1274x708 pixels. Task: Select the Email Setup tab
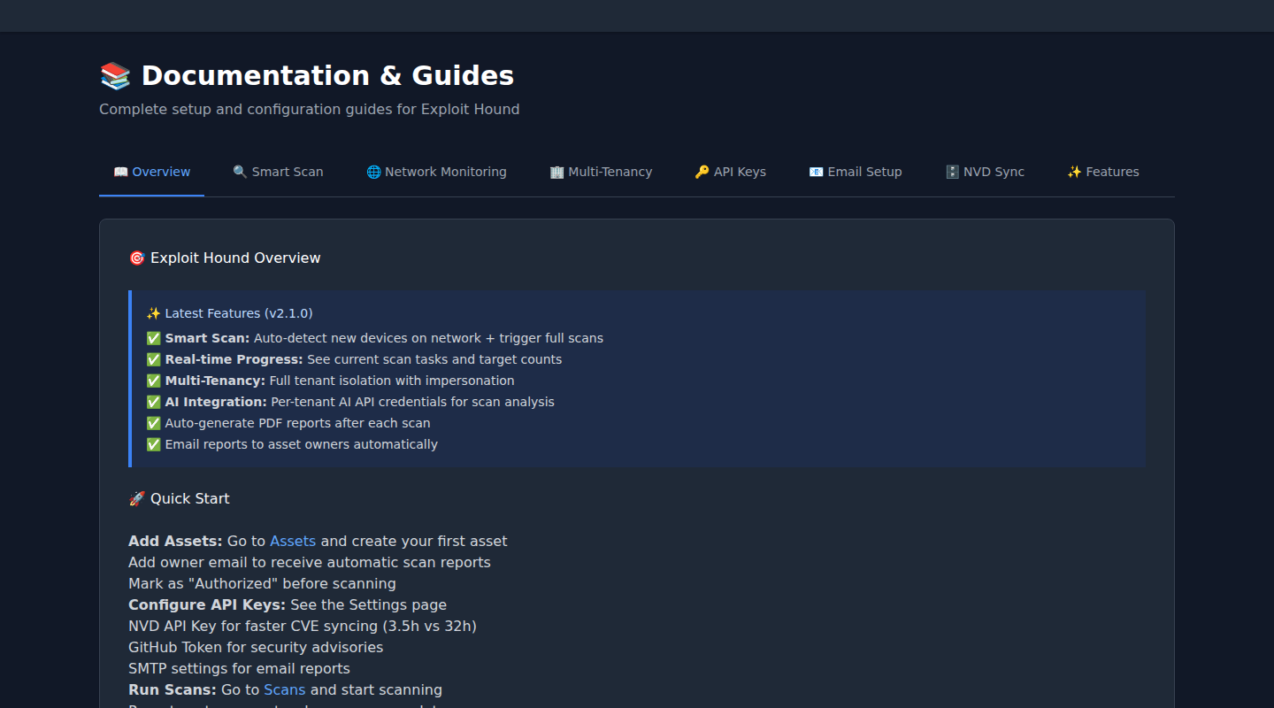pyautogui.click(x=856, y=172)
